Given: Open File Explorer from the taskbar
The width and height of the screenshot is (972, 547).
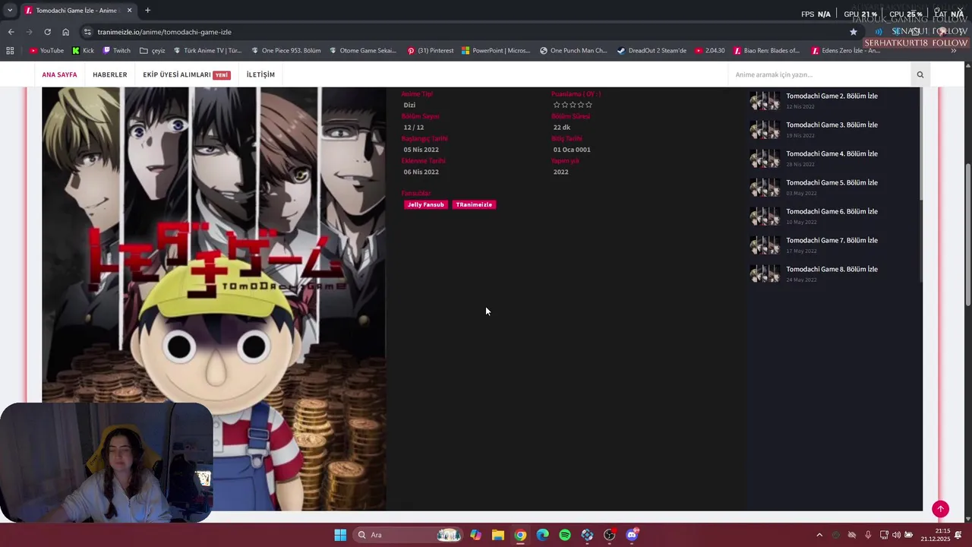Looking at the screenshot, I should click(497, 535).
